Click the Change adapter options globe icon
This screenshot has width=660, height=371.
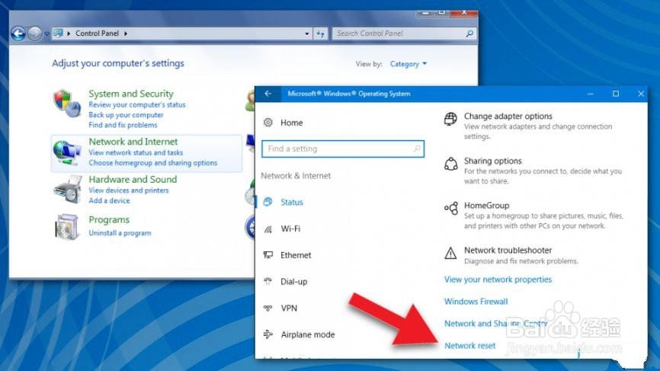450,119
